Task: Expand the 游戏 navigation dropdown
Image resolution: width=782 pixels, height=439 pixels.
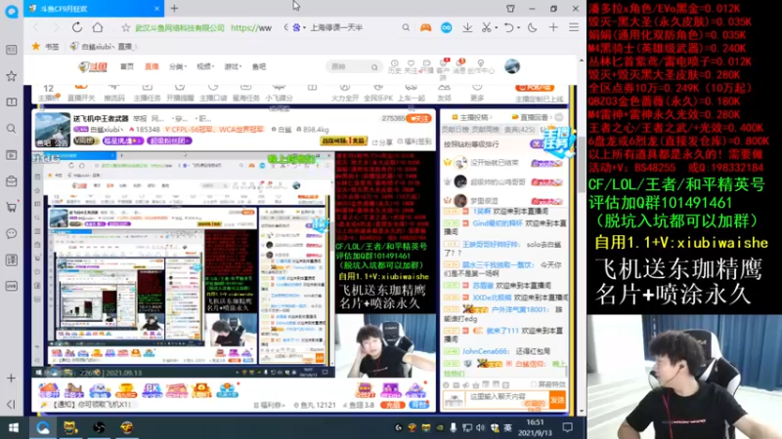Action: (x=233, y=66)
